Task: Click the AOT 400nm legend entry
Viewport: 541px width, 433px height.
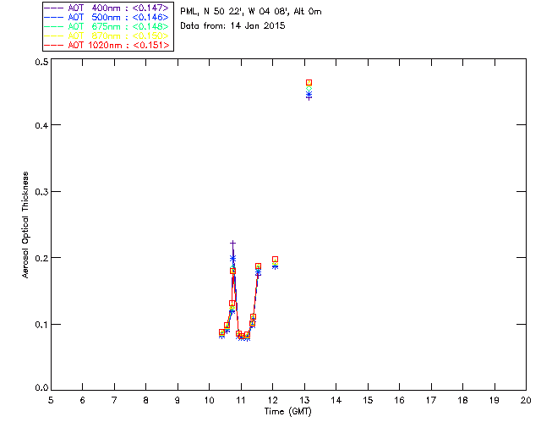Action: [107, 8]
